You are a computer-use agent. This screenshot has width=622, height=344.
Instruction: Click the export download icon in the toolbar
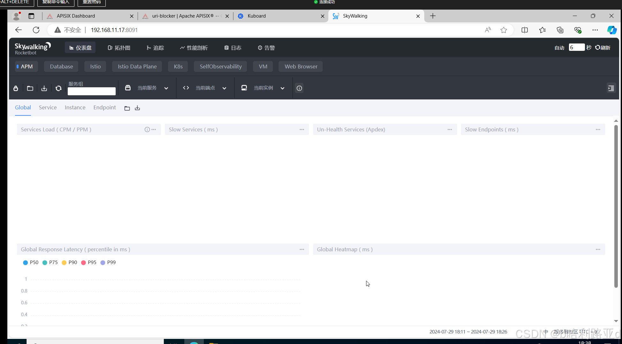[44, 88]
